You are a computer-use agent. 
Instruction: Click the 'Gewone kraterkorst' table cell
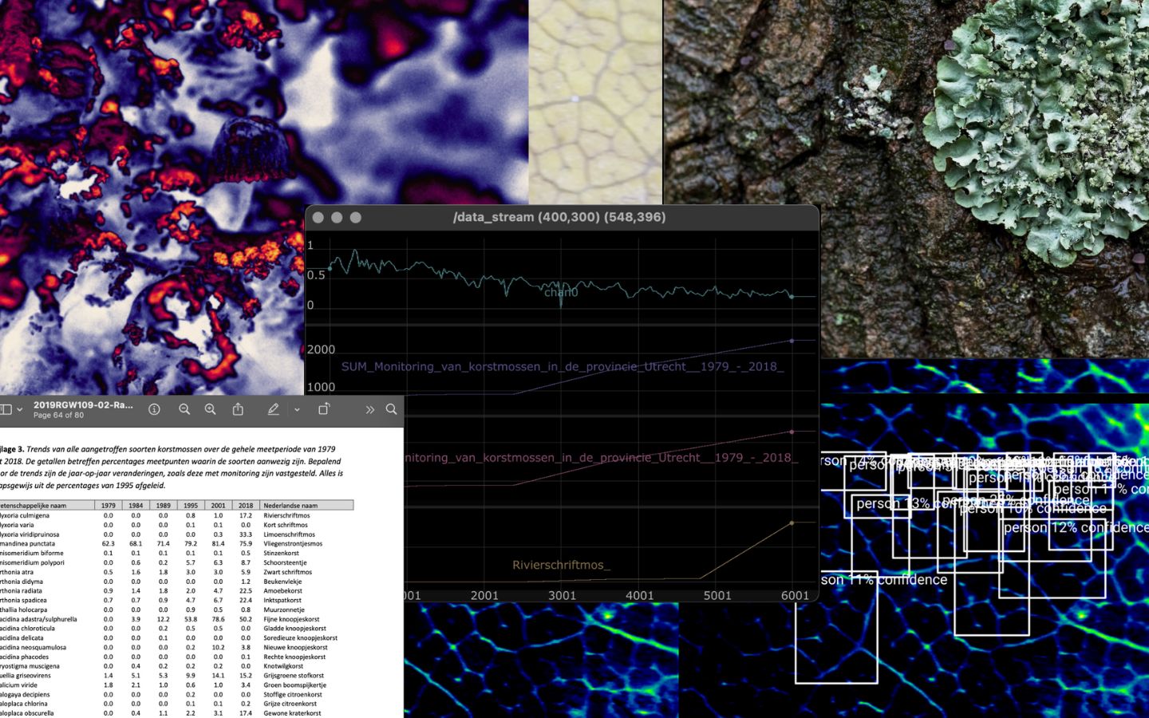pos(292,713)
